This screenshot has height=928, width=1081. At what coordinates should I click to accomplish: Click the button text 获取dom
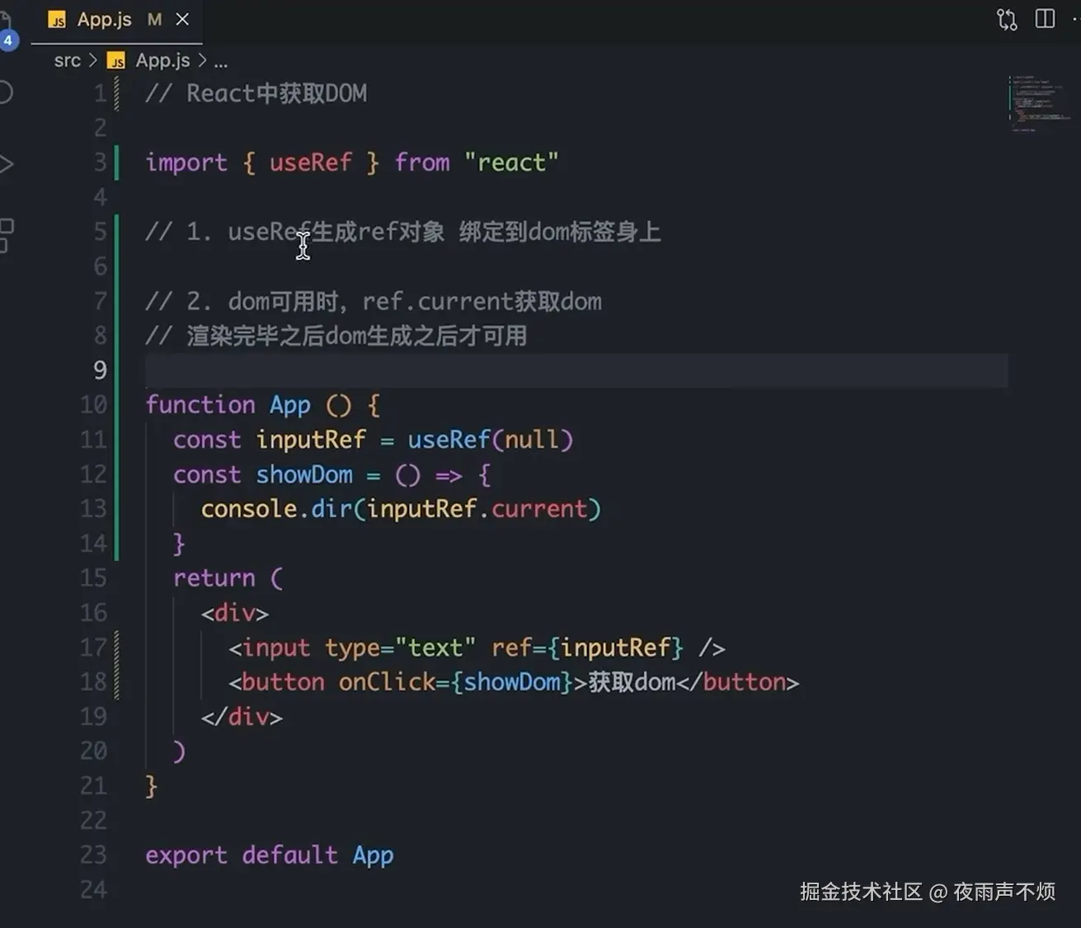(x=632, y=682)
